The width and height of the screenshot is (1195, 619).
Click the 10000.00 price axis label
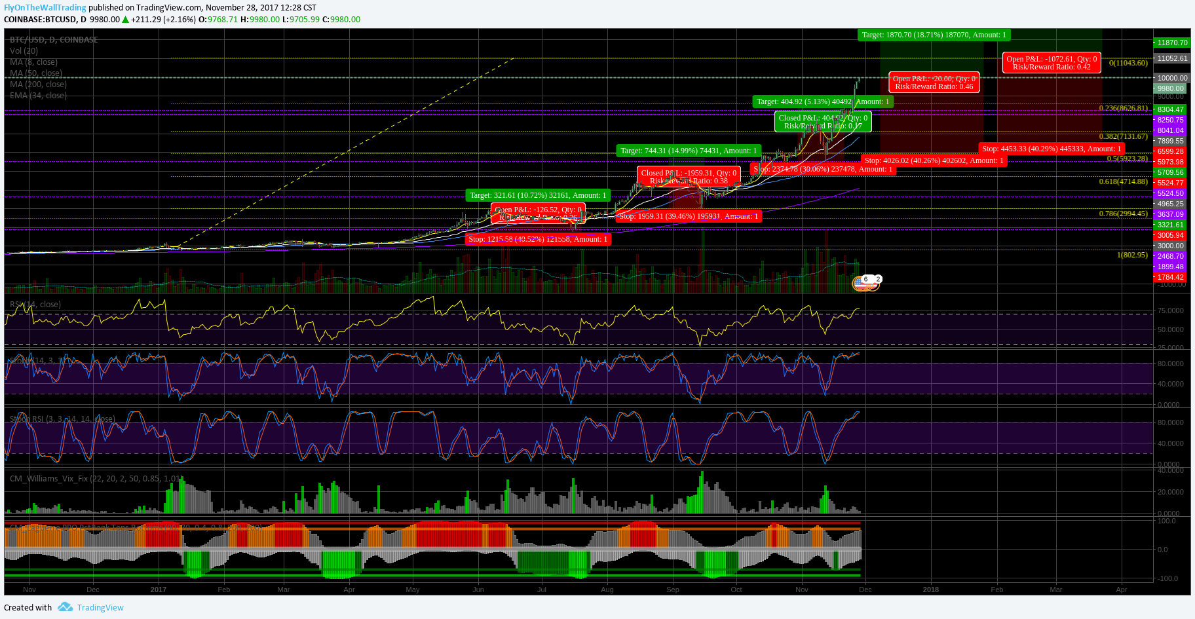tap(1170, 78)
